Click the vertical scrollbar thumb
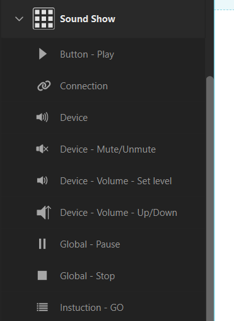This screenshot has width=234, height=321. [210, 198]
